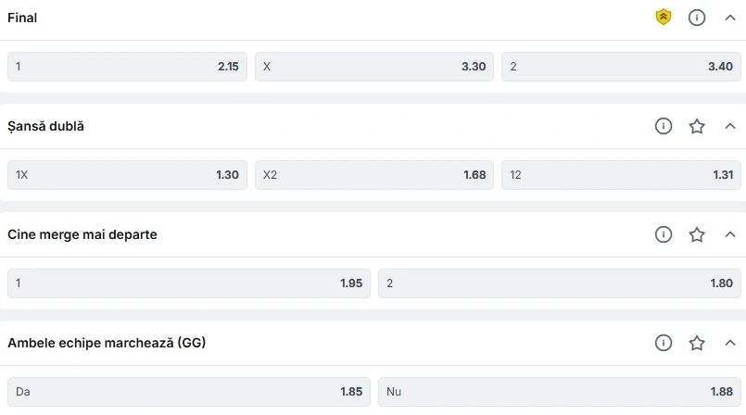Open info for Cine merge mai departe
The height and width of the screenshot is (415, 746).
pyautogui.click(x=664, y=234)
